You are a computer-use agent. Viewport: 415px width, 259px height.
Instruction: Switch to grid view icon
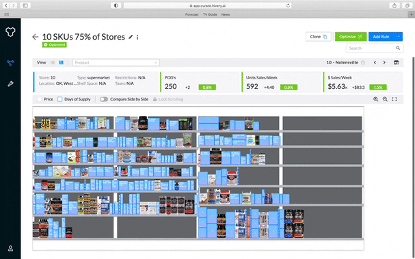(61, 62)
